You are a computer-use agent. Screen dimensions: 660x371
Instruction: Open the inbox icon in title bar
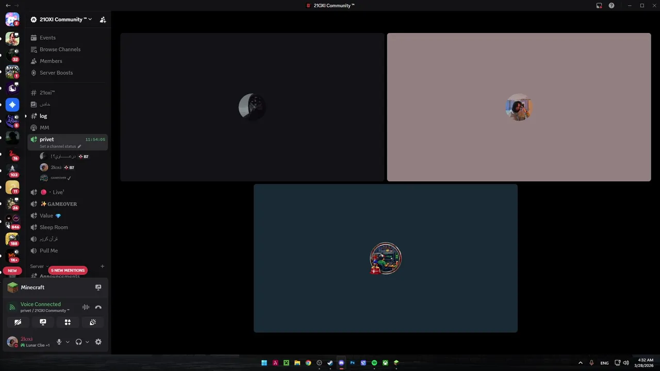599,6
